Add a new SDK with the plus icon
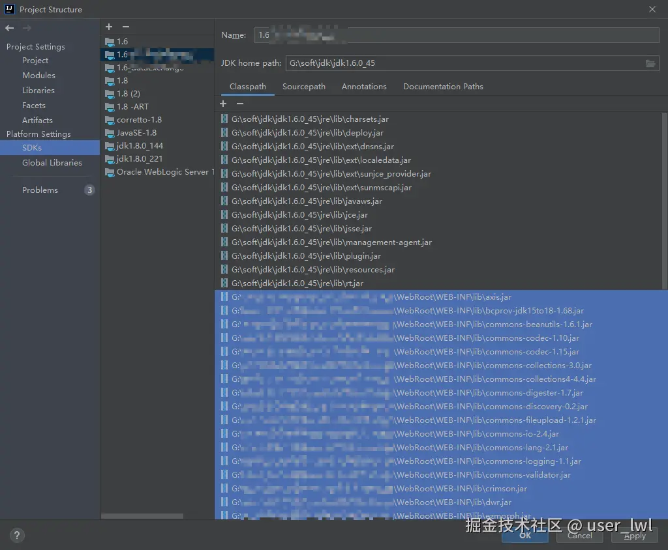The image size is (668, 550). click(109, 27)
